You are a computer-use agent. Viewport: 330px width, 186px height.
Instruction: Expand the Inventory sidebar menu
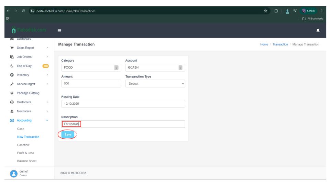tap(29, 75)
